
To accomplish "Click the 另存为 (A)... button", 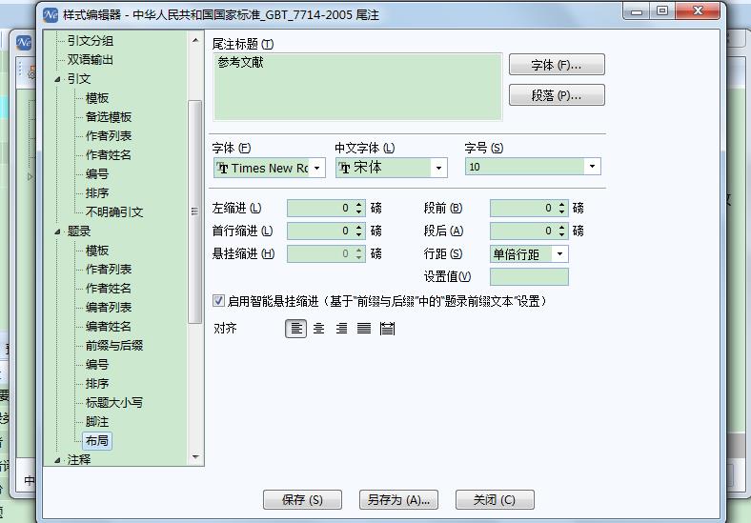I will 398,499.
